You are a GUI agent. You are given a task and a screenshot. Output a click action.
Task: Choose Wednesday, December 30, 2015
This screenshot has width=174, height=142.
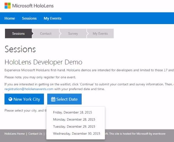[77, 134]
